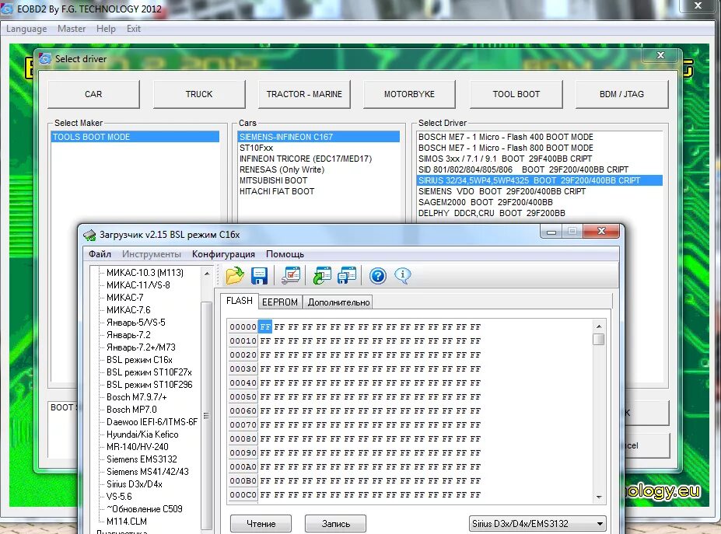Open the Файл menu
The image size is (721, 534).
pyautogui.click(x=100, y=254)
